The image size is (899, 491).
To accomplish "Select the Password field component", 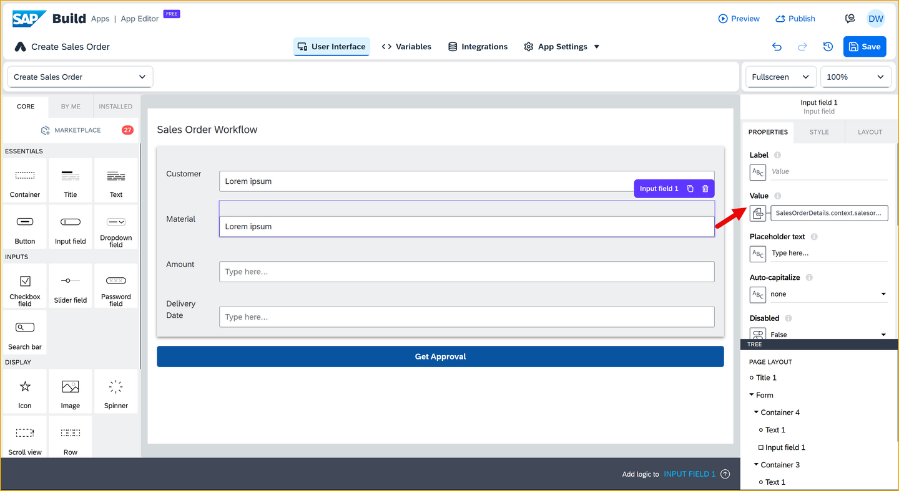I will [116, 286].
